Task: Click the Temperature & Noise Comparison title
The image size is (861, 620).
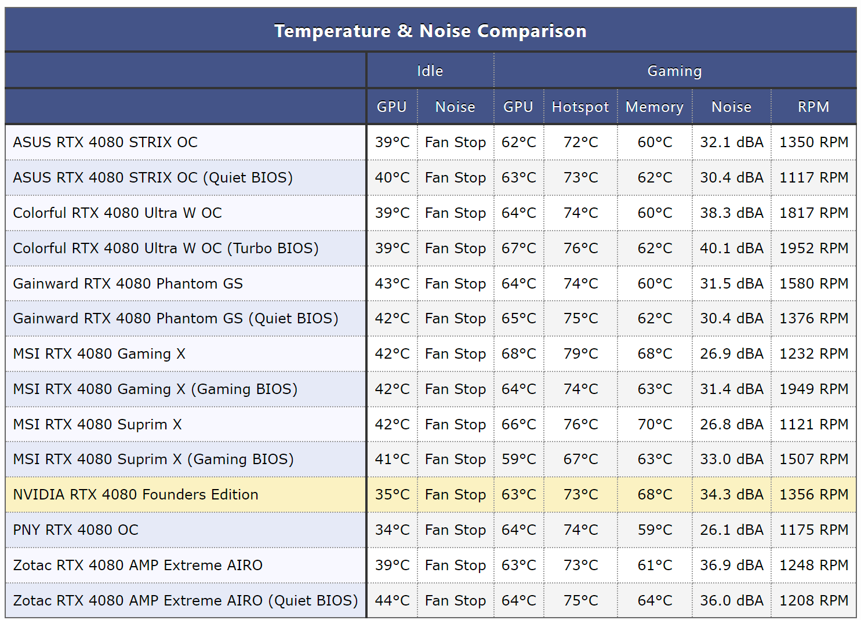Action: click(x=430, y=31)
